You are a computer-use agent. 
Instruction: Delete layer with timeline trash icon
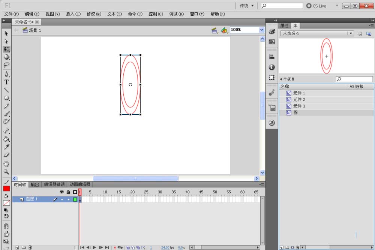click(x=30, y=247)
